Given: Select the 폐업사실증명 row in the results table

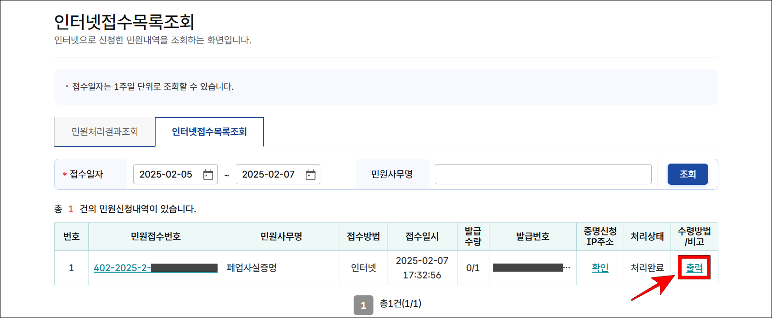Looking at the screenshot, I should (x=281, y=267).
